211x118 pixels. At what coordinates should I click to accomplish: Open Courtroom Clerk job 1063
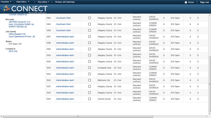click(64, 24)
